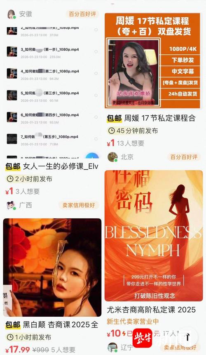Select the radio circle for file 4_如何做 第二步
The image size is (206, 355).
point(96,73)
